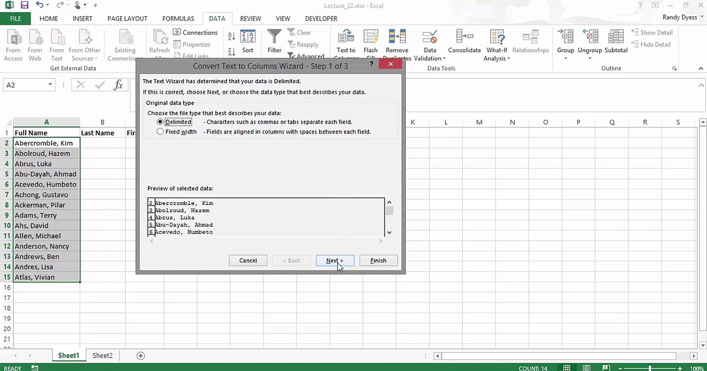Switch to the Sheet2 tab
707x371 pixels.
pyautogui.click(x=103, y=356)
